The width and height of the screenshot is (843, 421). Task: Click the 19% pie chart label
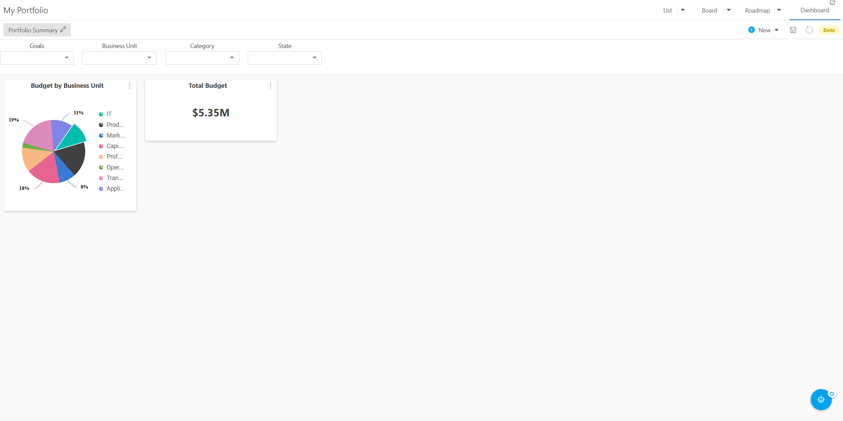click(x=14, y=120)
